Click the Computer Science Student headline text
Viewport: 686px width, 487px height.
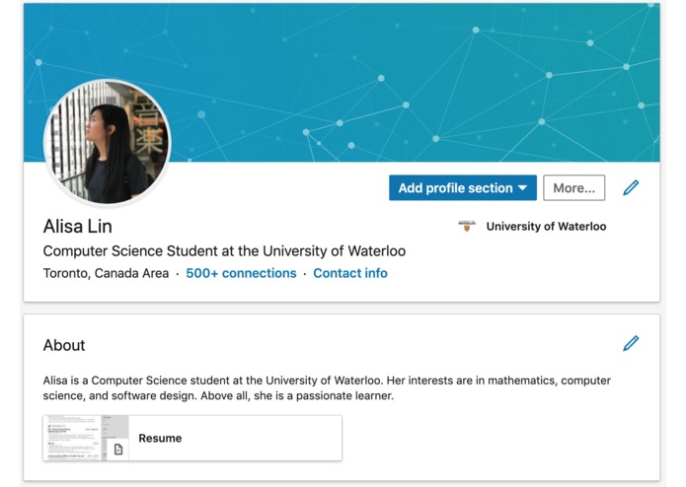tap(224, 251)
